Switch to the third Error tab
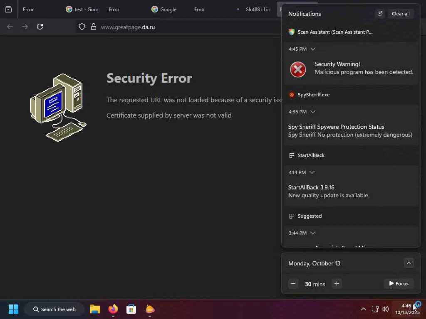The width and height of the screenshot is (426, 319). (x=200, y=10)
